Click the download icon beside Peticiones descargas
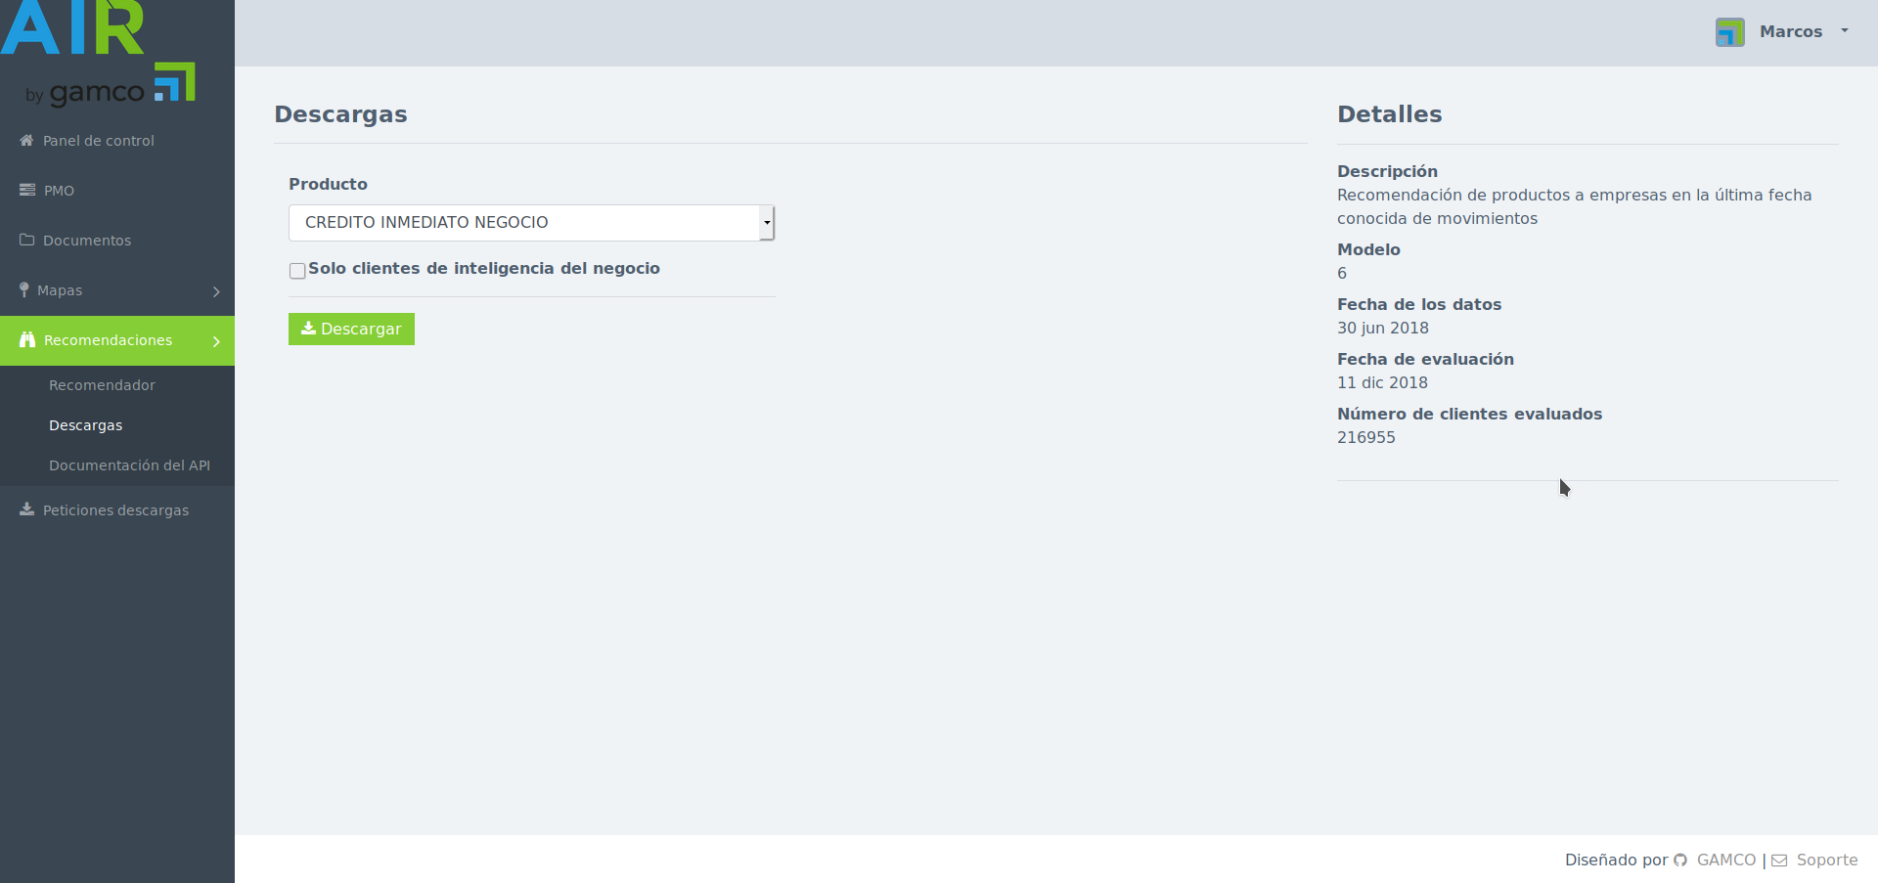Image resolution: width=1878 pixels, height=883 pixels. tap(26, 509)
